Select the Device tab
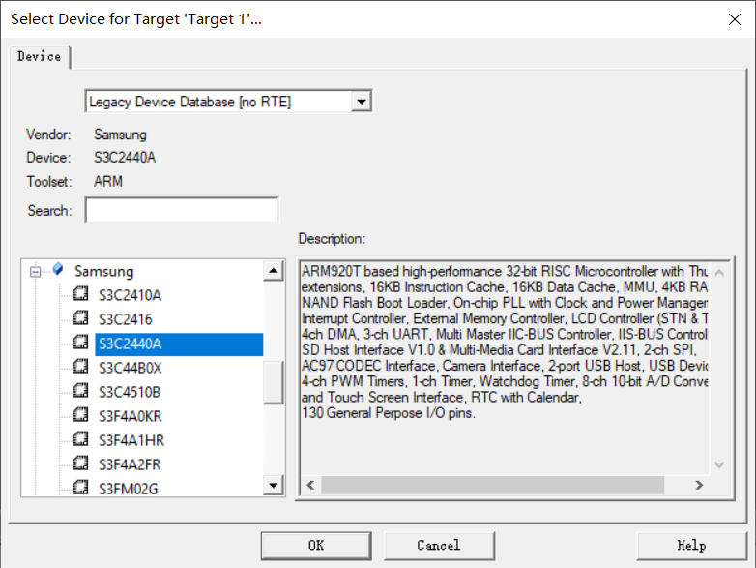The height and width of the screenshot is (568, 756). coord(40,57)
